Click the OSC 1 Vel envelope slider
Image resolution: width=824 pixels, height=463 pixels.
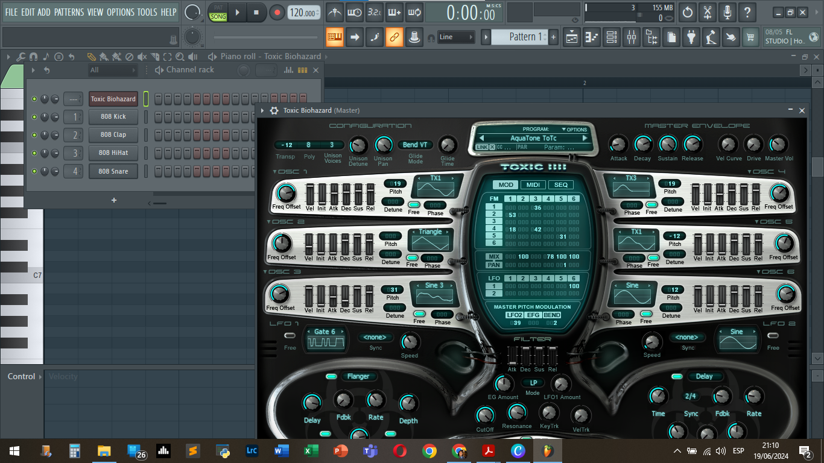tap(310, 194)
